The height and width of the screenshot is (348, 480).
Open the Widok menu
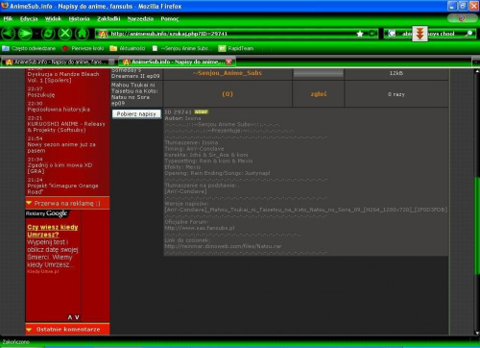point(53,18)
